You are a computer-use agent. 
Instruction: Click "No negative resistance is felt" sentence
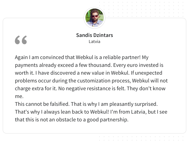92,89
